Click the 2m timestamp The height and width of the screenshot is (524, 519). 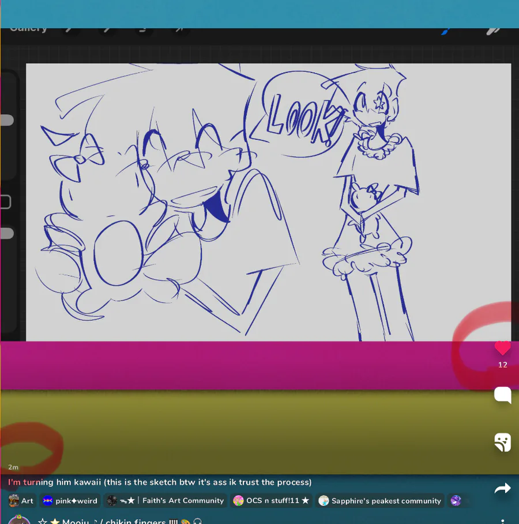pos(13,467)
